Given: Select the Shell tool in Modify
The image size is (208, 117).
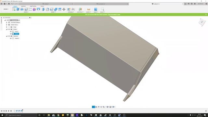Looking at the screenshot, I should 52,9.
